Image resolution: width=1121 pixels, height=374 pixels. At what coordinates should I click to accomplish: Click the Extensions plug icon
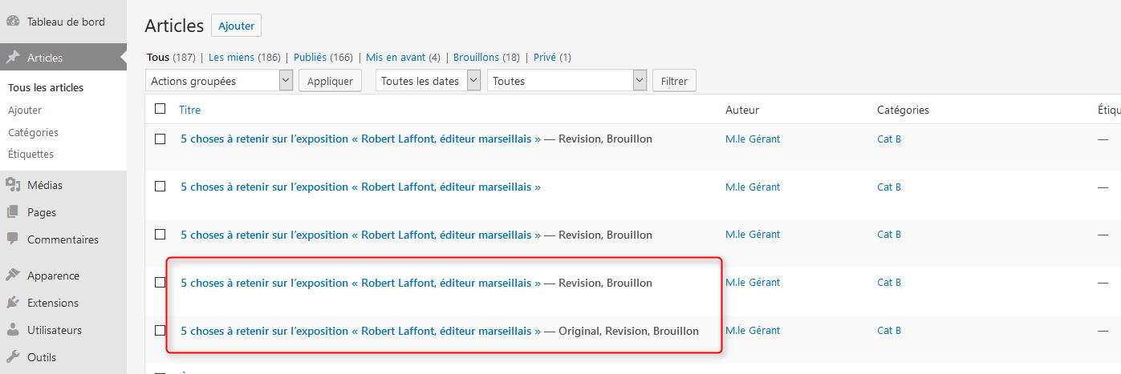[13, 303]
